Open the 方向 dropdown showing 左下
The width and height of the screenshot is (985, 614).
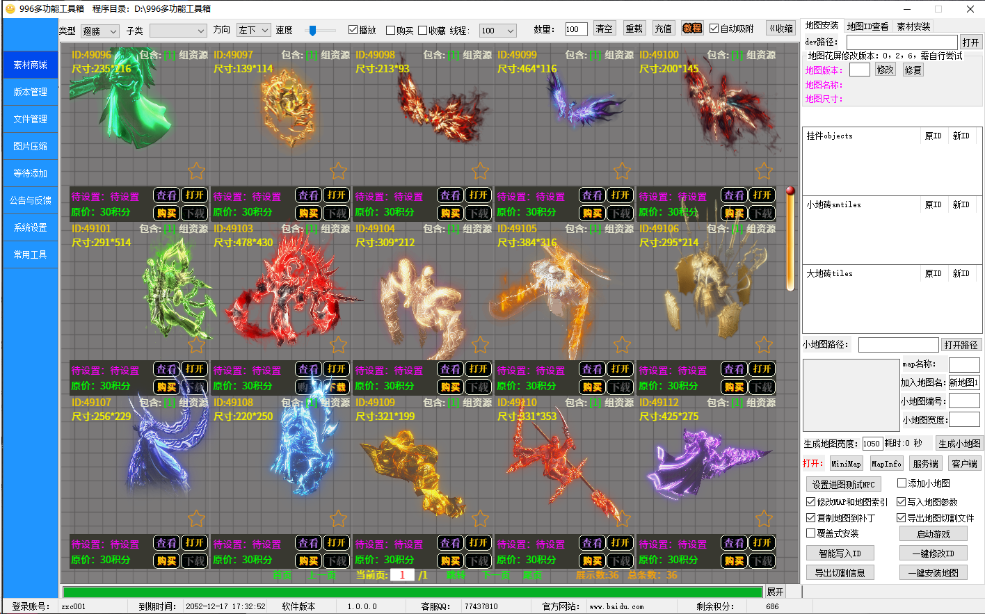(x=254, y=30)
